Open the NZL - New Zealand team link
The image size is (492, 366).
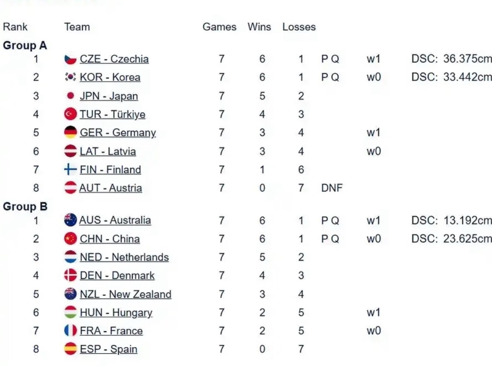[125, 294]
